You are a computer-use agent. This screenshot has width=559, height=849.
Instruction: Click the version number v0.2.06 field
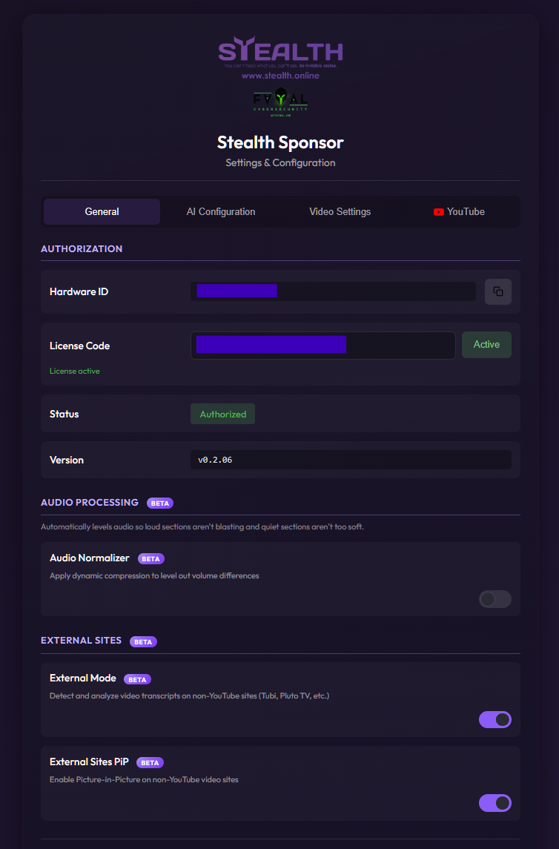click(351, 460)
